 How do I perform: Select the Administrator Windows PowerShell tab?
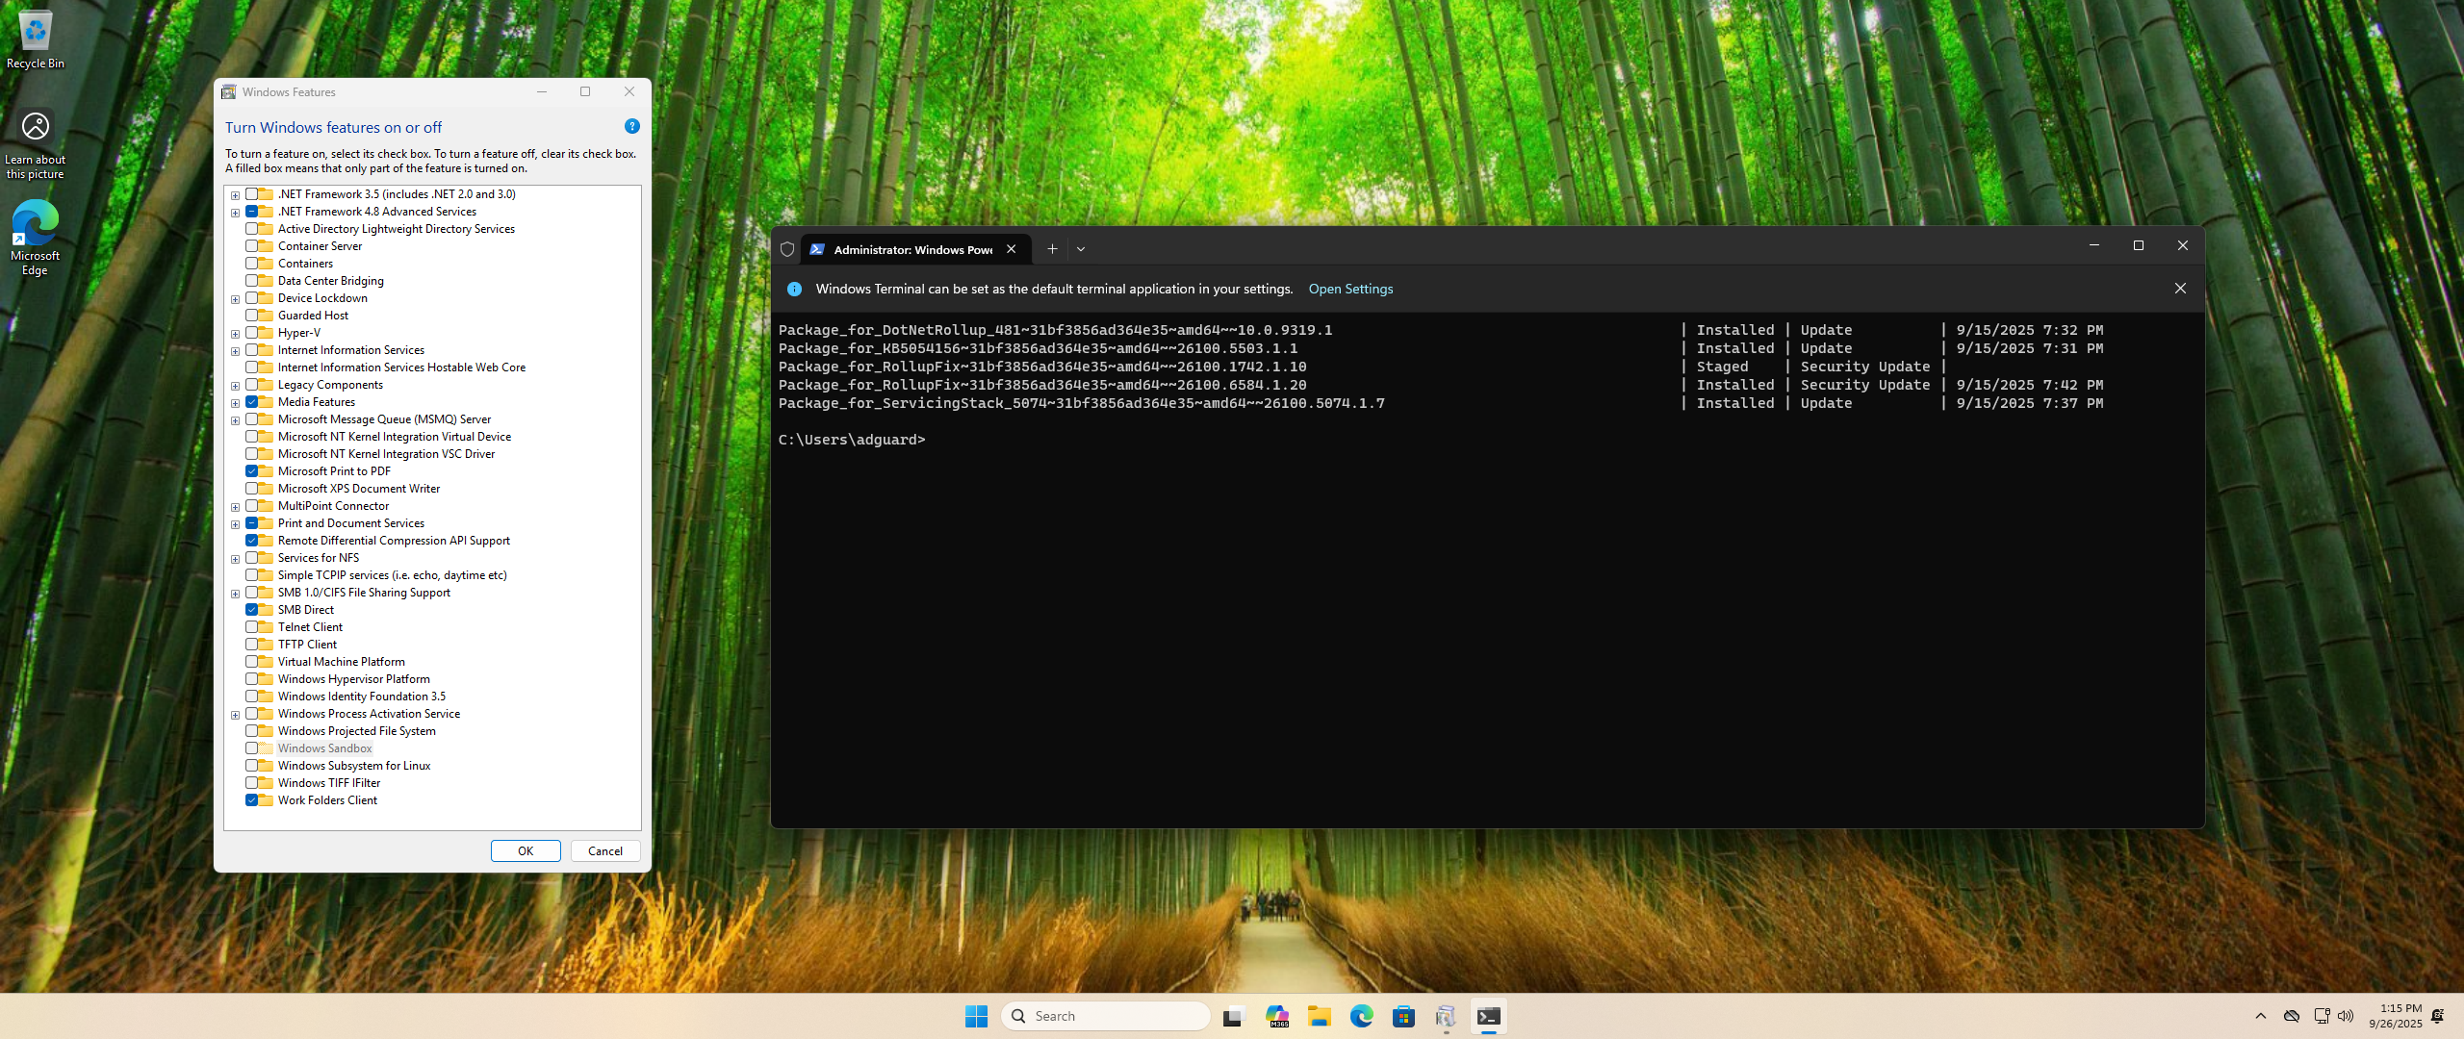[x=911, y=249]
